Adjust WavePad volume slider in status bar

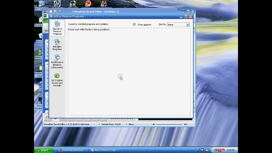click(169, 124)
